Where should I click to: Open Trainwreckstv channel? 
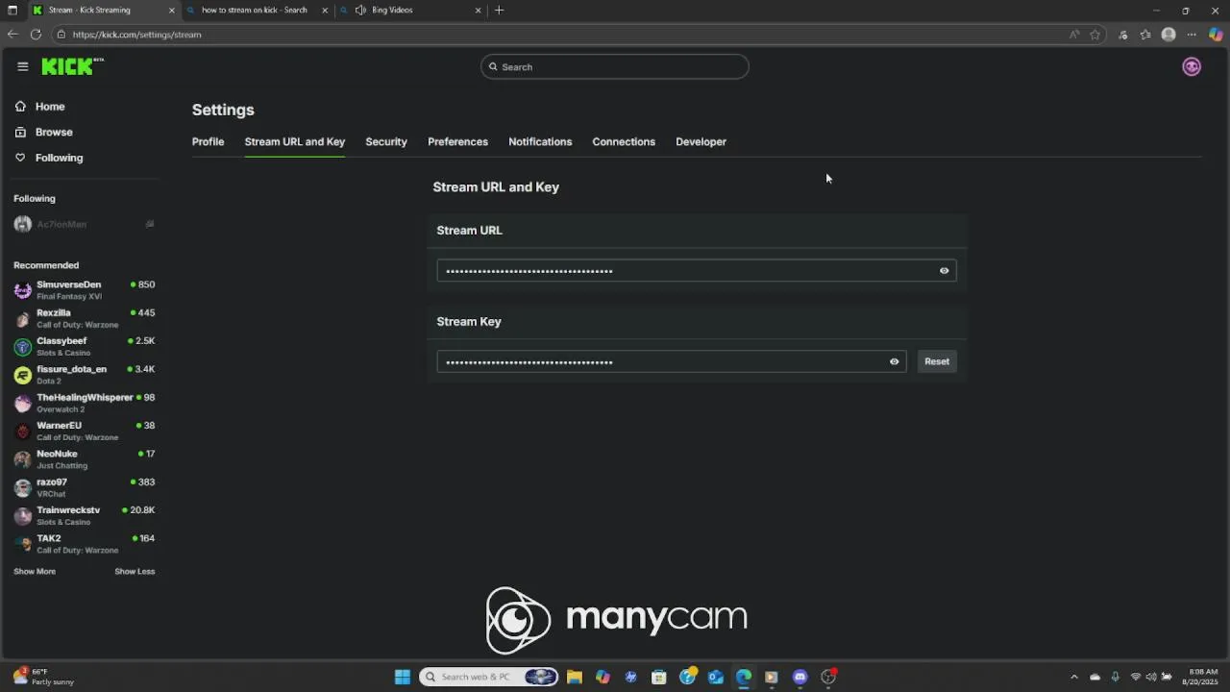pos(84,516)
